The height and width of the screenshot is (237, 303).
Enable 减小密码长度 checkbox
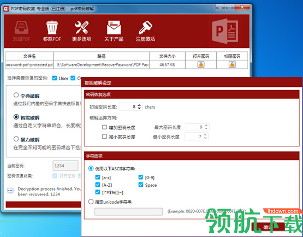coord(104,137)
